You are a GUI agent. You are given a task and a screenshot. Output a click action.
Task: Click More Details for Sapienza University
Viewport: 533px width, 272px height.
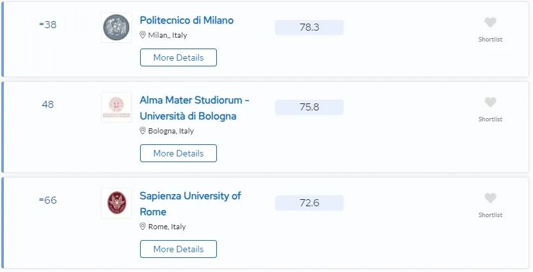coord(178,249)
